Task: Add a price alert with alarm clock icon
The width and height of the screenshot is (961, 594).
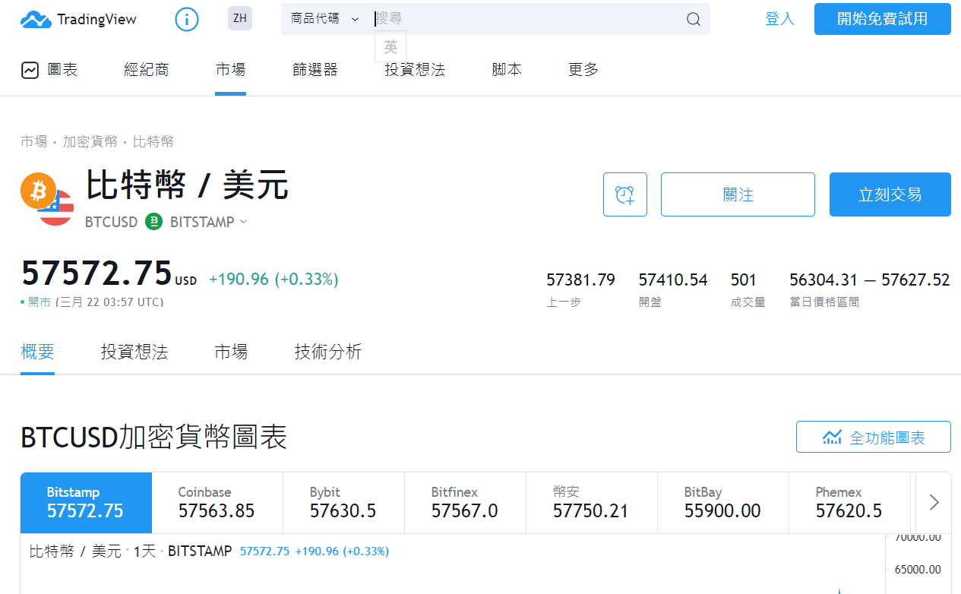Action: 625,194
